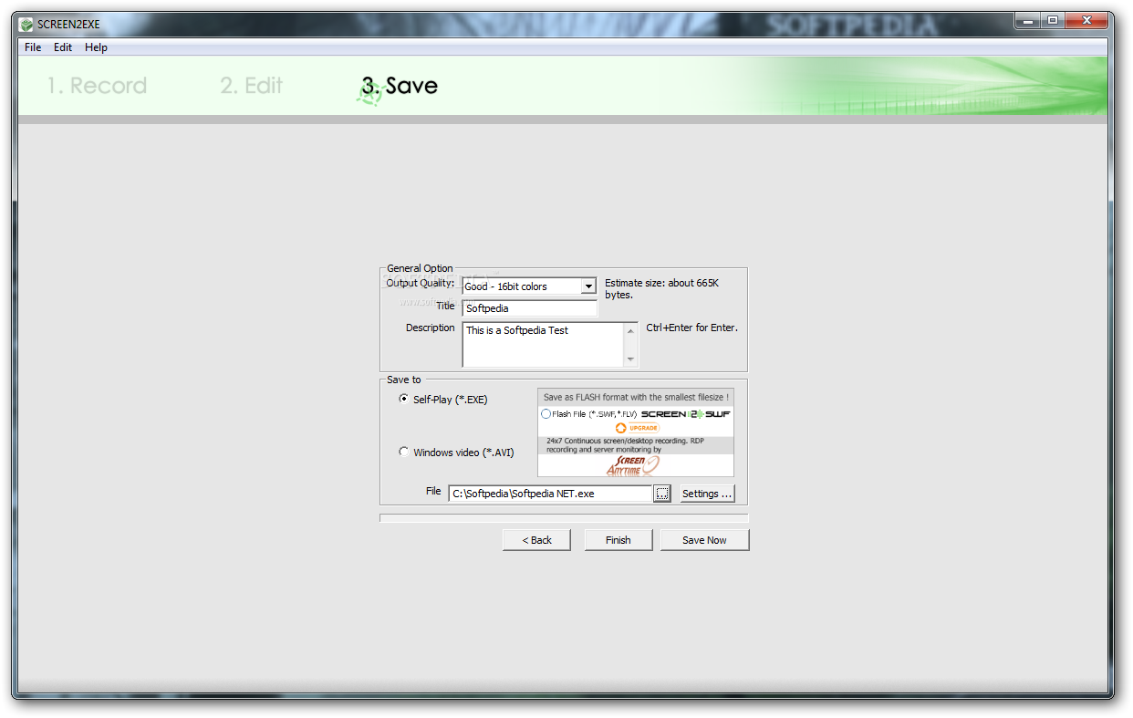Click the Estimate size text
The width and height of the screenshot is (1133, 718).
(x=661, y=288)
